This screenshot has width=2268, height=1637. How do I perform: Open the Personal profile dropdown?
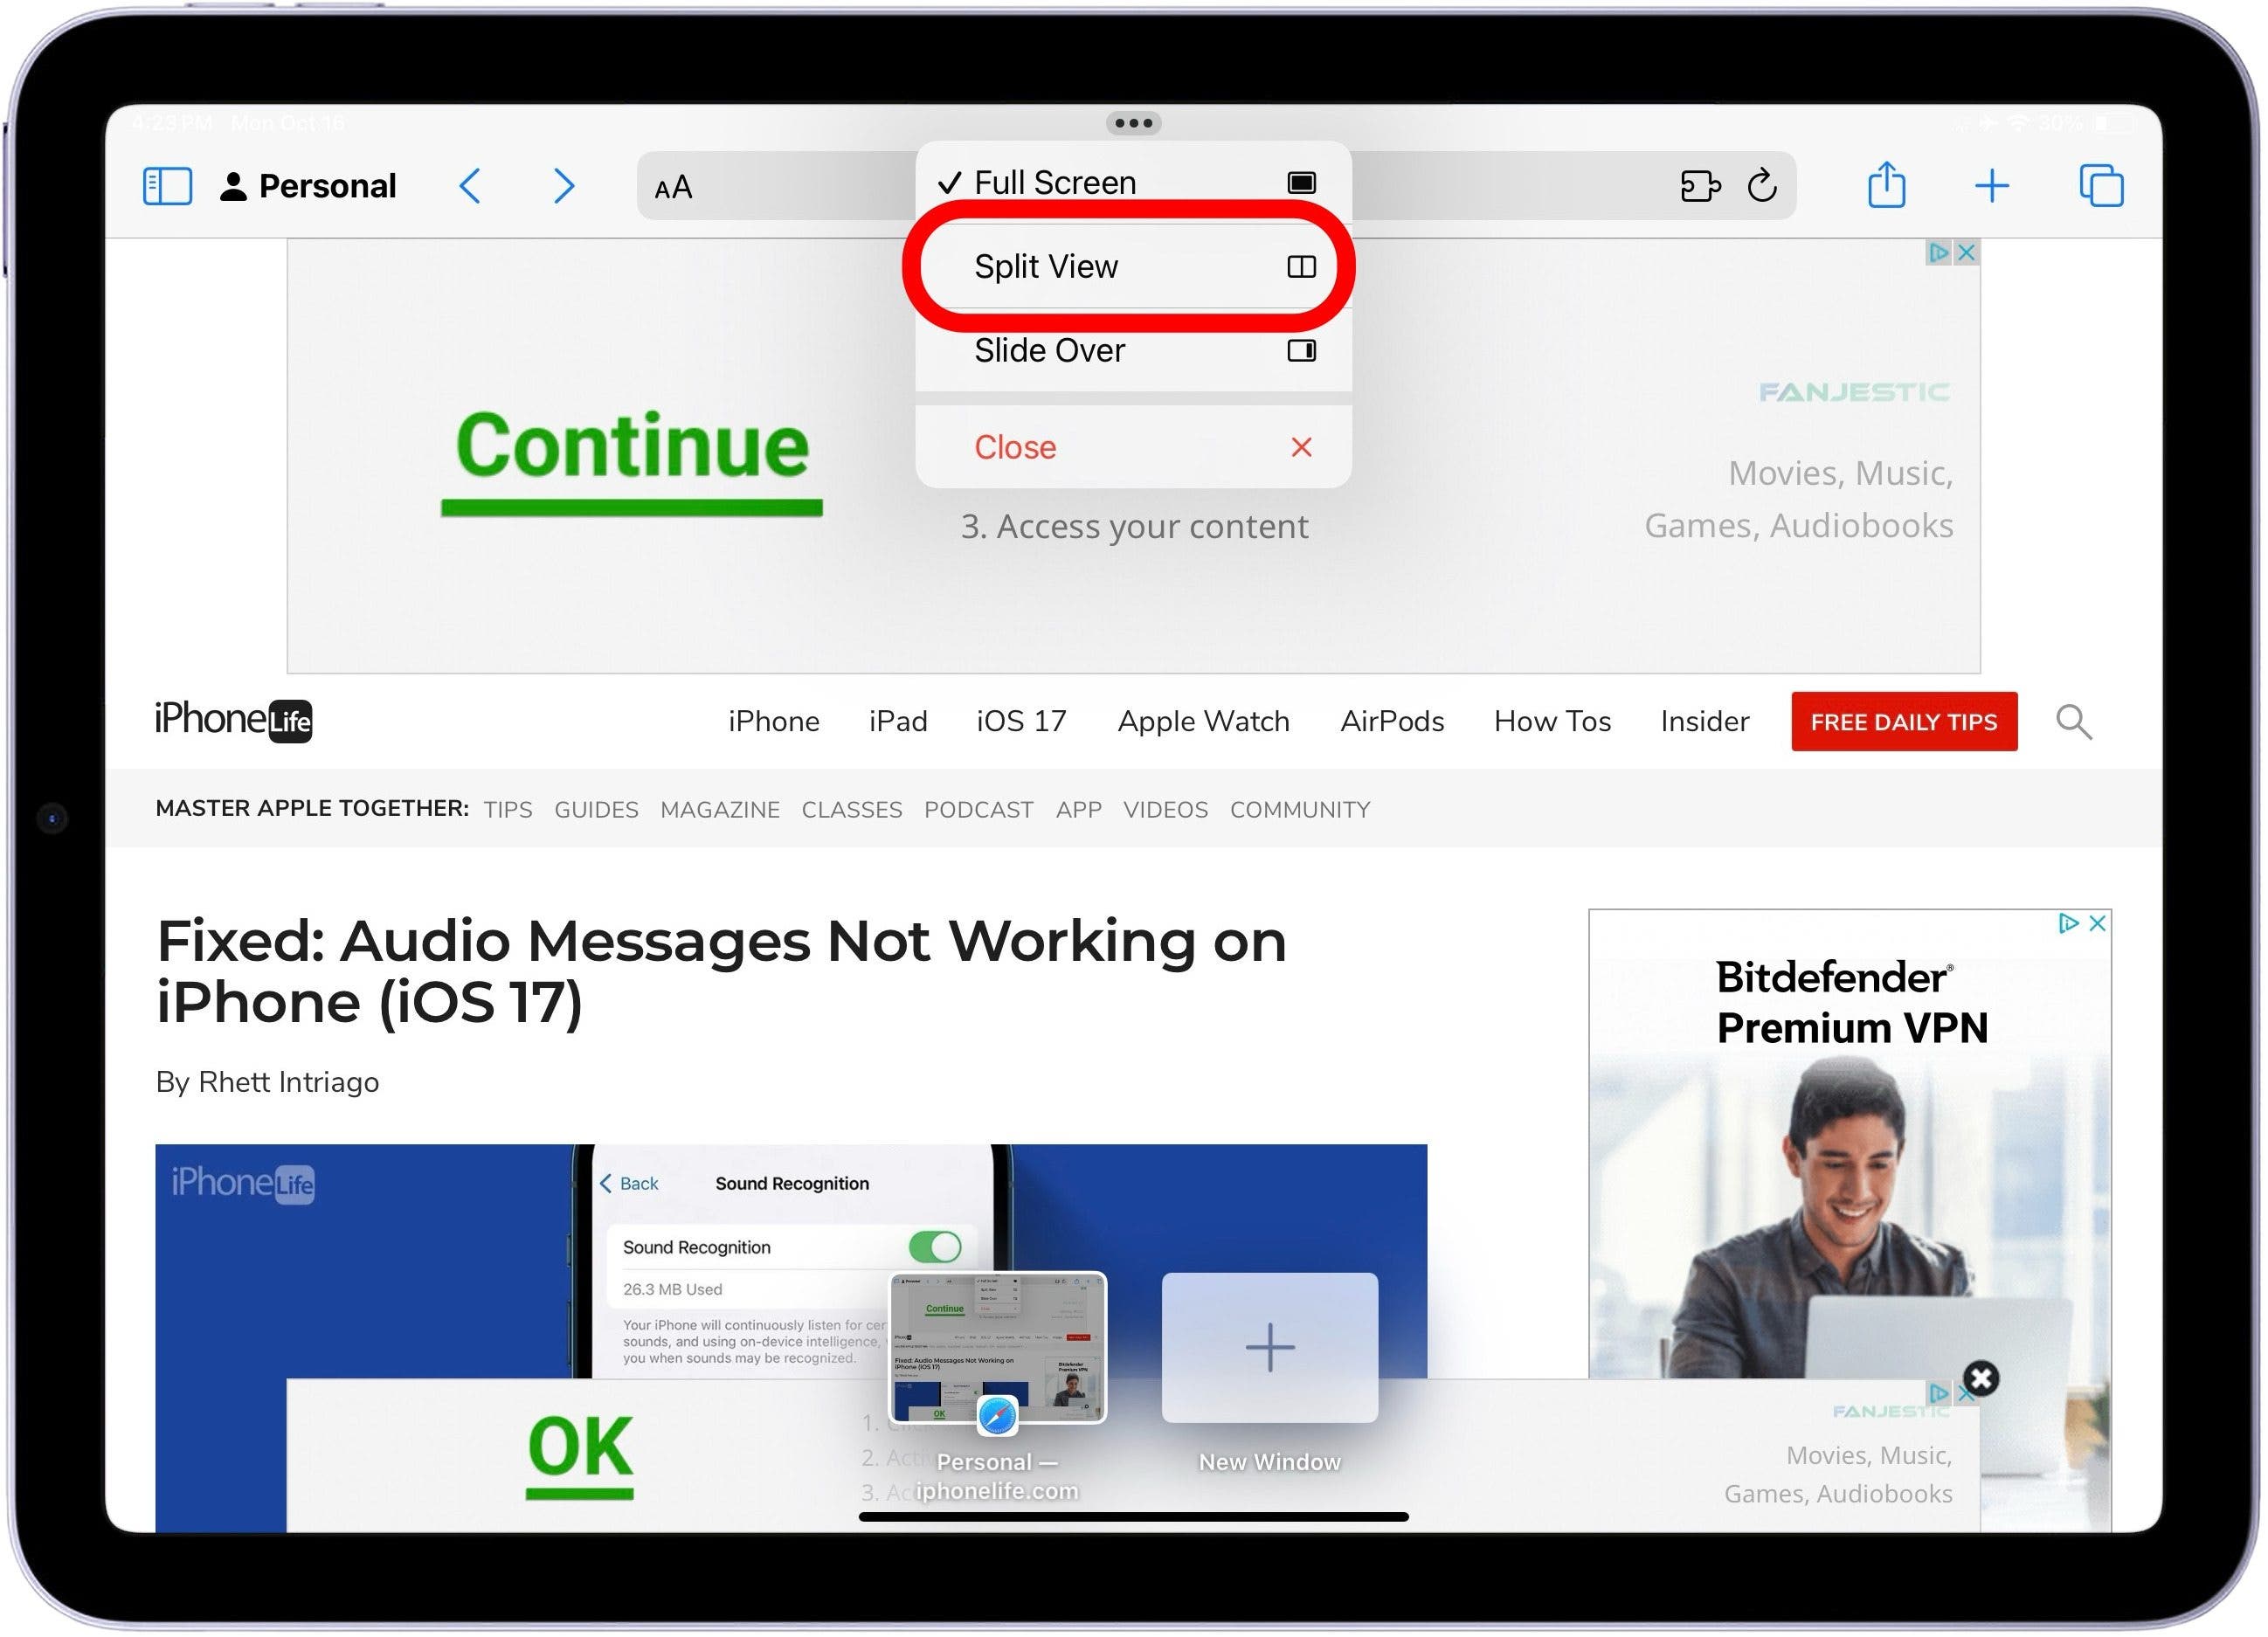tap(308, 186)
